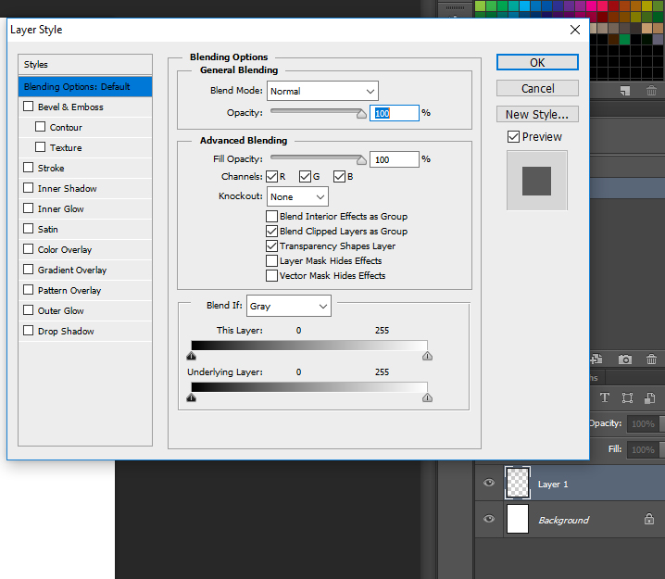Open the Layers panel Fill dropdown arrow

tap(661, 449)
